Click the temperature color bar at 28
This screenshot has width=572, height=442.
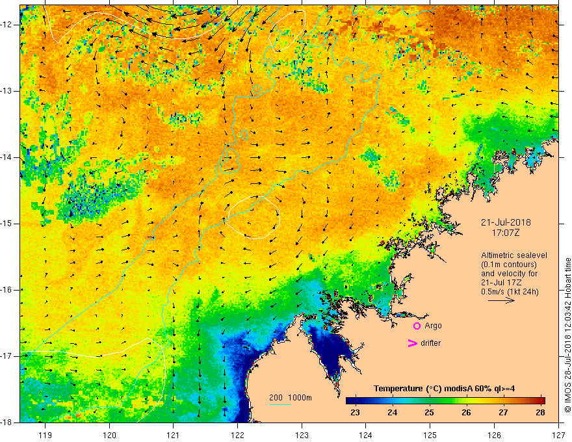click(541, 401)
